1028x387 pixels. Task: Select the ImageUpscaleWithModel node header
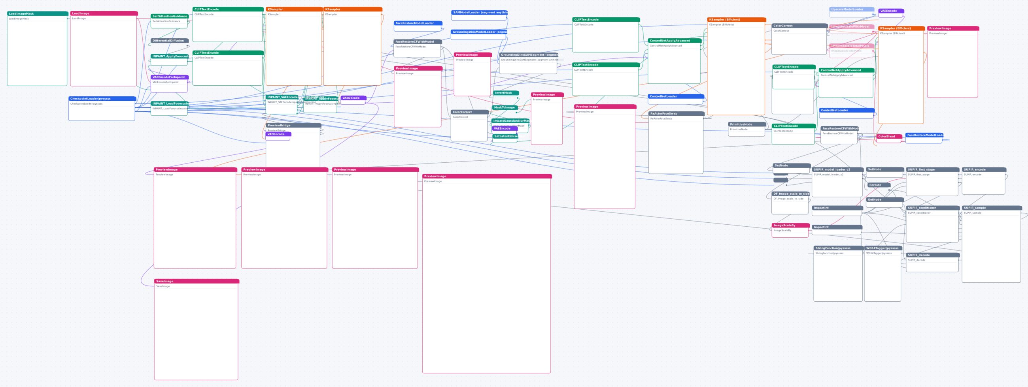coord(852,27)
